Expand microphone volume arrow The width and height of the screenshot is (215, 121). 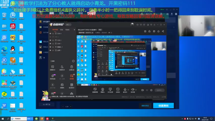click(x=128, y=90)
